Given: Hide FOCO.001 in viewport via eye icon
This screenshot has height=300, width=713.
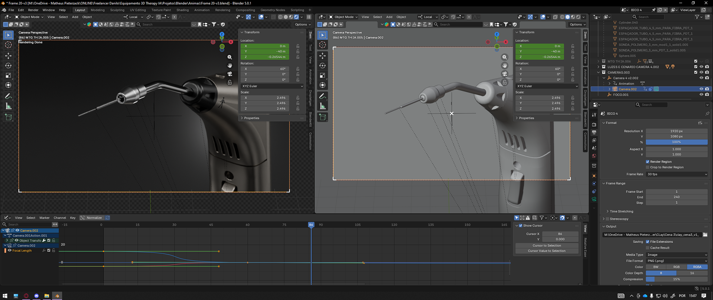Looking at the screenshot, I should tap(701, 94).
